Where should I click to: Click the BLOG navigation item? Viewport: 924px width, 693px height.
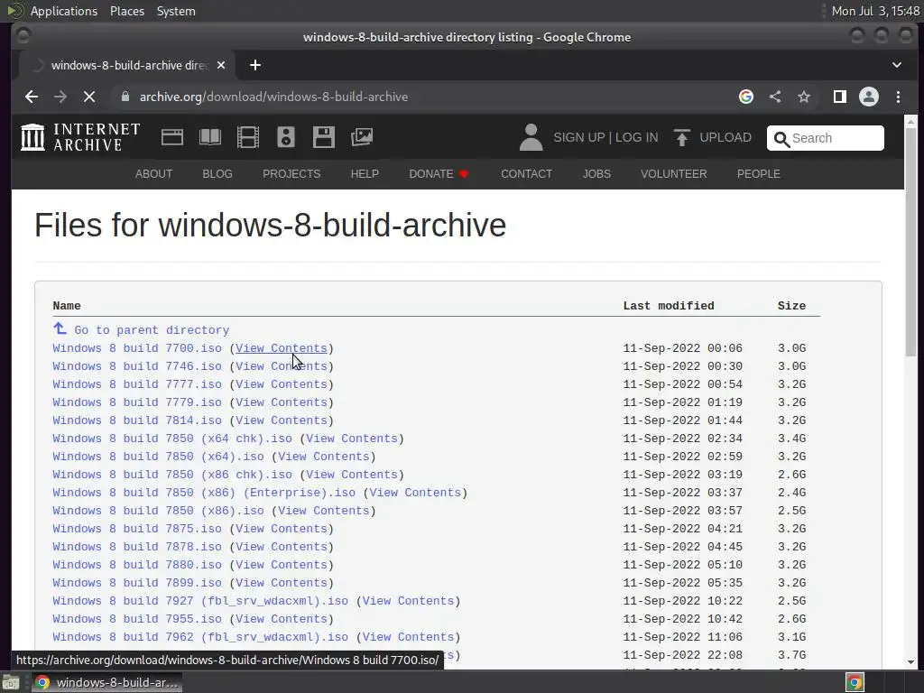tap(217, 174)
